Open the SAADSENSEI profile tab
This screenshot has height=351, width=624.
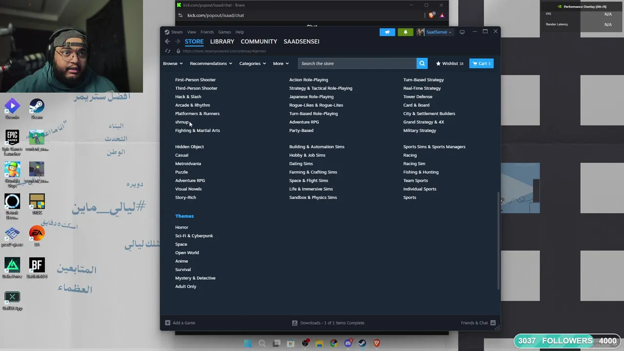click(x=301, y=41)
